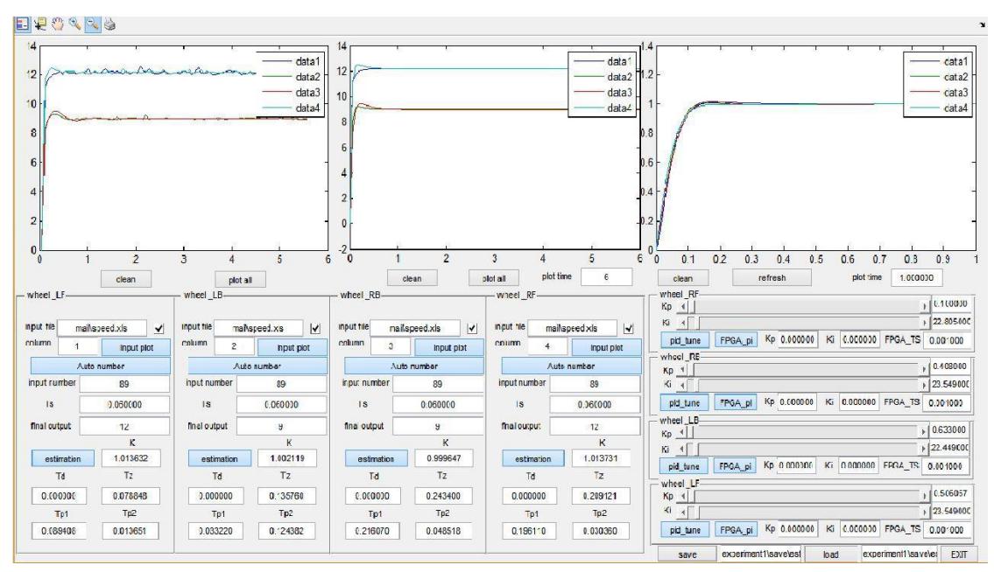Screen dimensions: 994x572
Task: Click the save button
Action: (687, 555)
